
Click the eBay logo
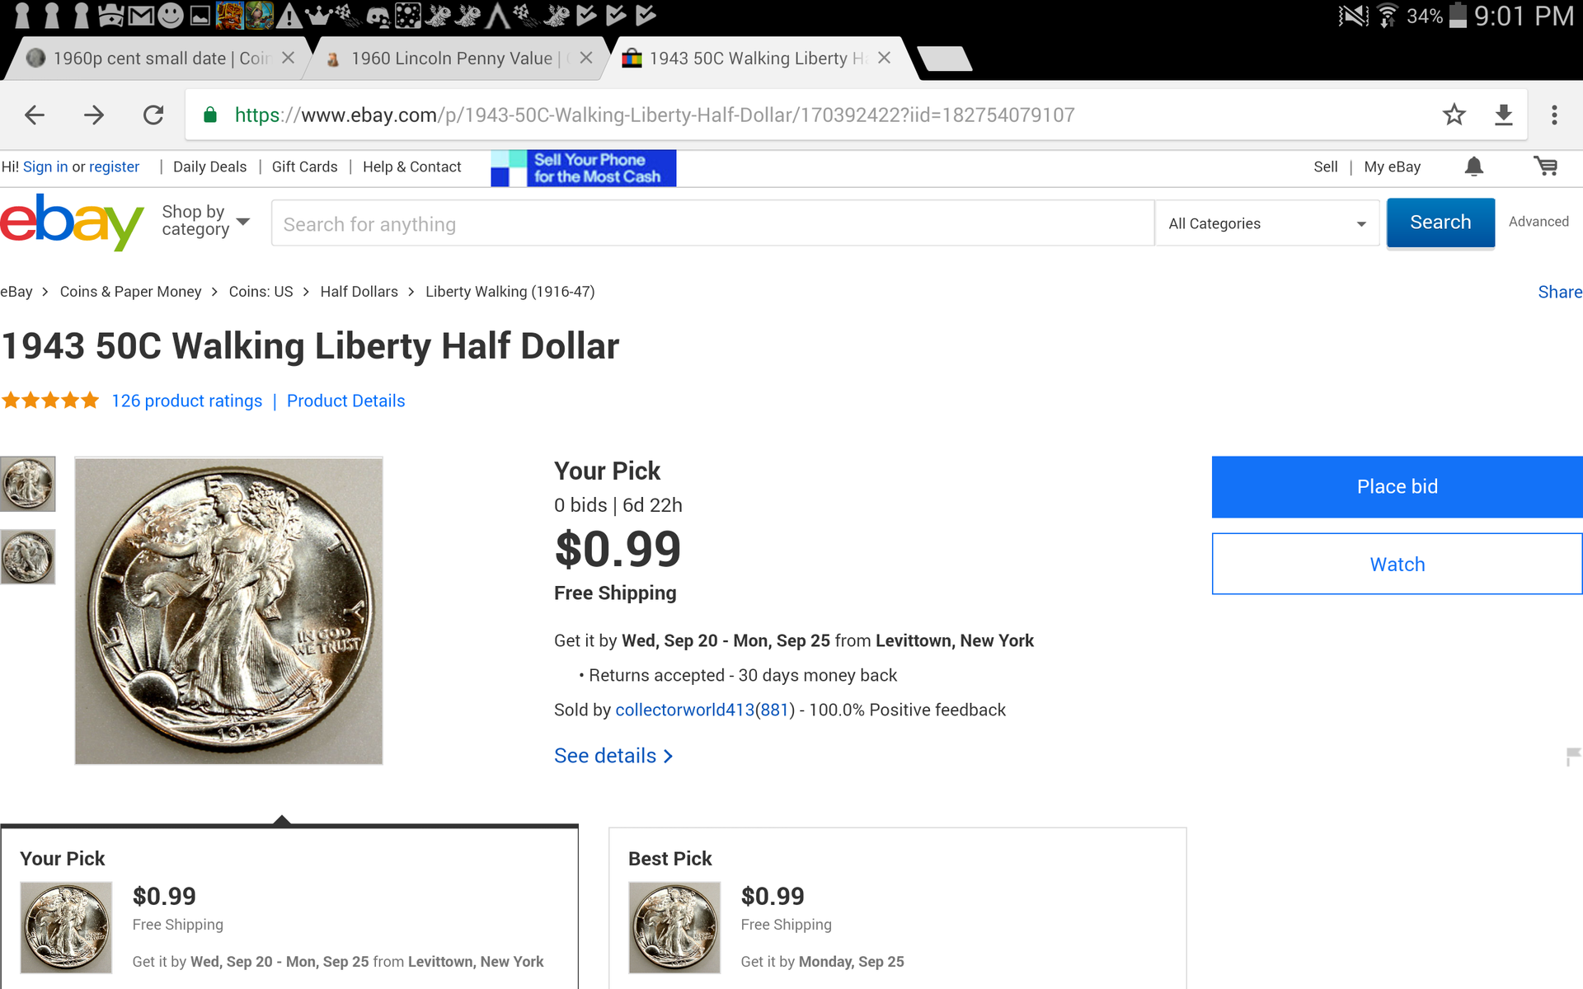point(72,222)
